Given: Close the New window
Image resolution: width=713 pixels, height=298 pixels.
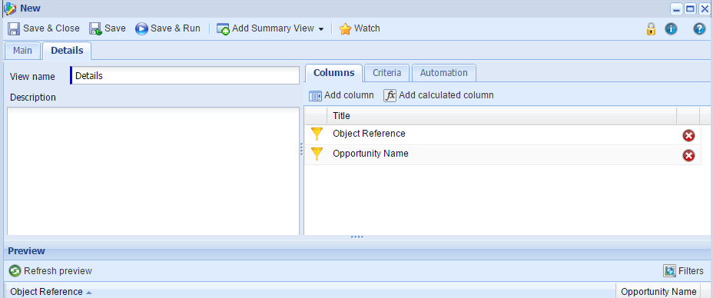Looking at the screenshot, I should pos(704,8).
